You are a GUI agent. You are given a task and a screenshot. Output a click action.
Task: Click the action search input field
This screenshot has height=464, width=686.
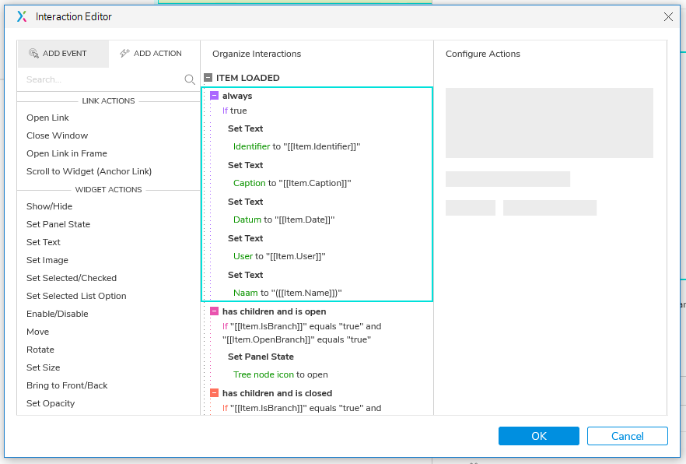tap(101, 79)
